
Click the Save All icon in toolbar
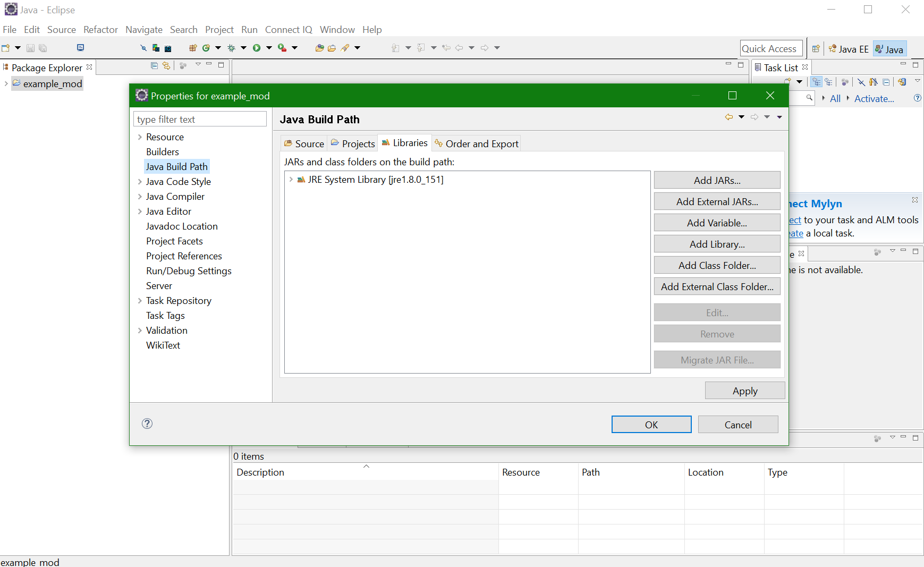coord(43,48)
